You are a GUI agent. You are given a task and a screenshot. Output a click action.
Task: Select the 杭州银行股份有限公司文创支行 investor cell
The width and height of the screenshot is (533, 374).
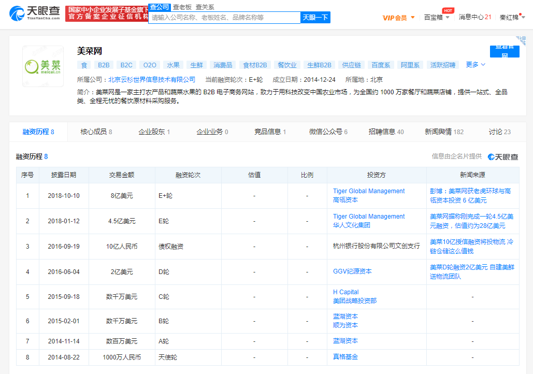(377, 246)
